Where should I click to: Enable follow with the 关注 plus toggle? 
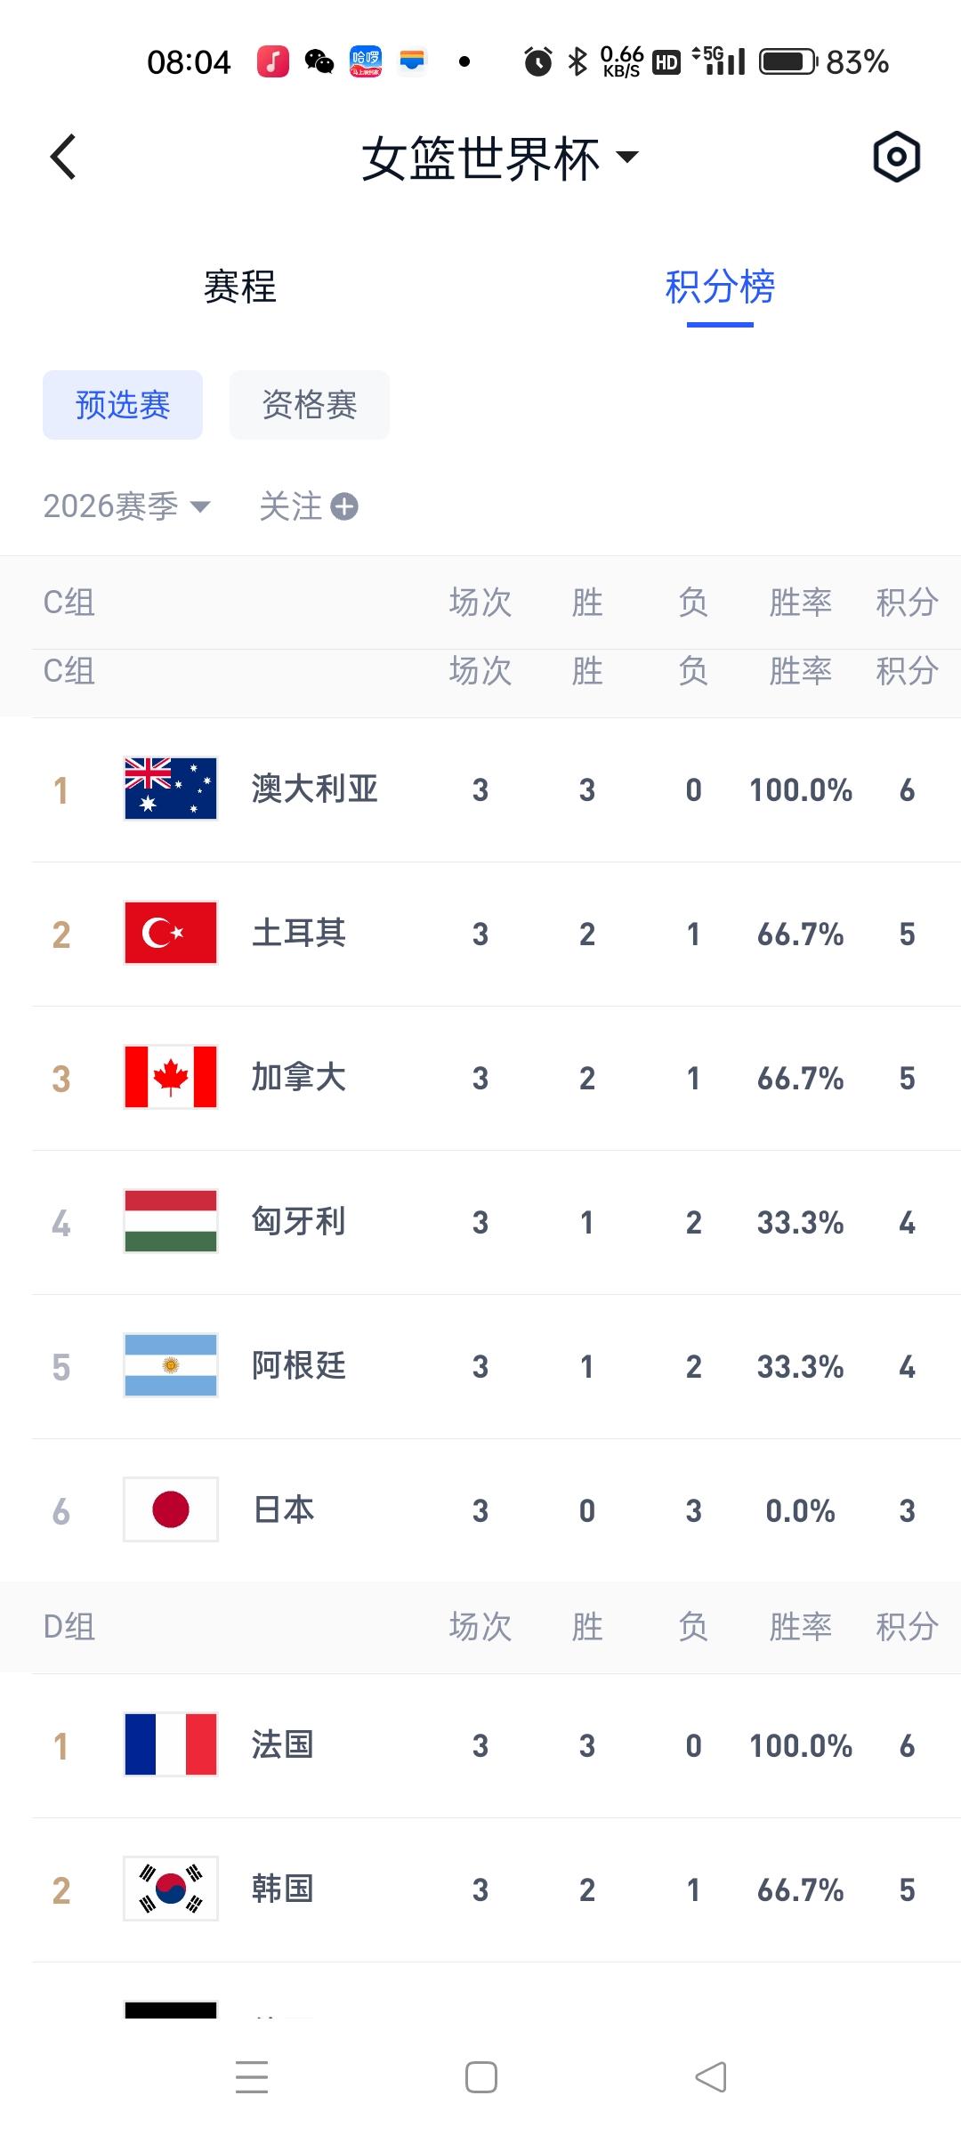[307, 506]
